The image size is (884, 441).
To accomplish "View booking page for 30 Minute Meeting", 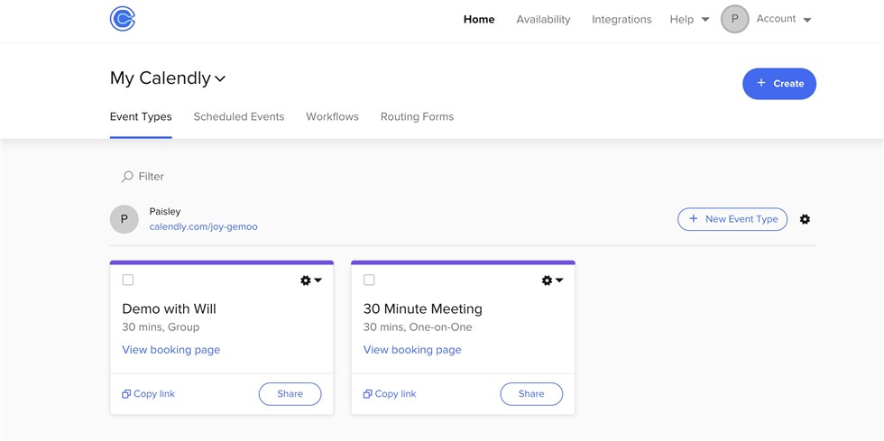I will [x=412, y=350].
